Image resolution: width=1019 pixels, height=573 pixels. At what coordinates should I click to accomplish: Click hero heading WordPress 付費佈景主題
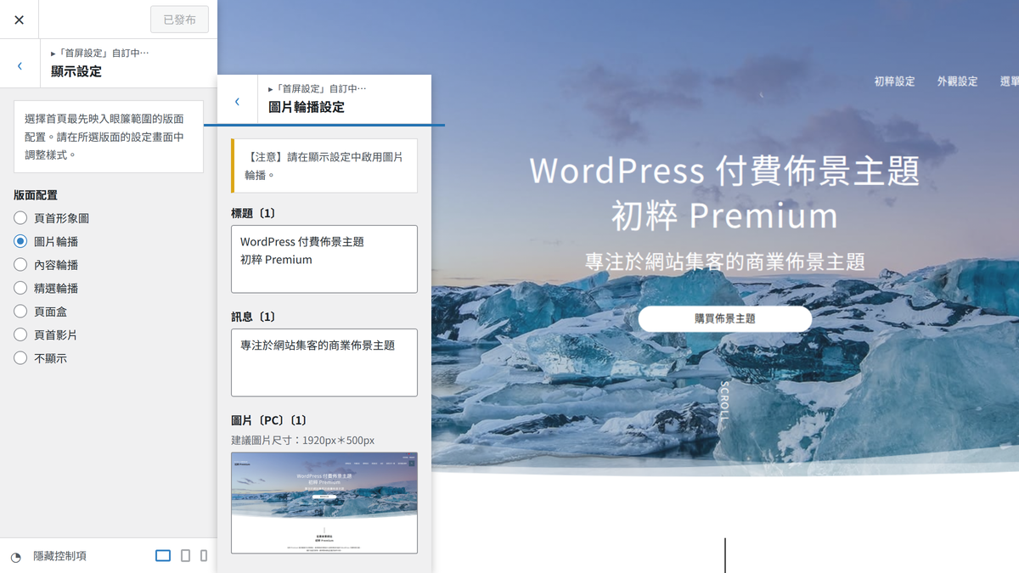tap(725, 171)
